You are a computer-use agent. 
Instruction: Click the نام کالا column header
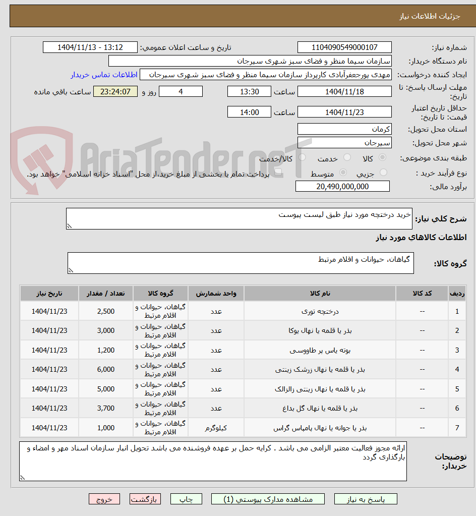320,293
